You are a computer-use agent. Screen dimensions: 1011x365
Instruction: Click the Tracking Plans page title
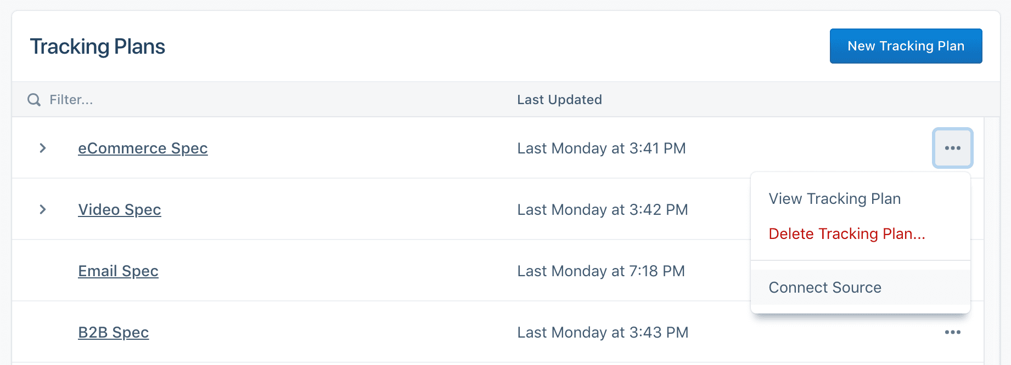(98, 46)
